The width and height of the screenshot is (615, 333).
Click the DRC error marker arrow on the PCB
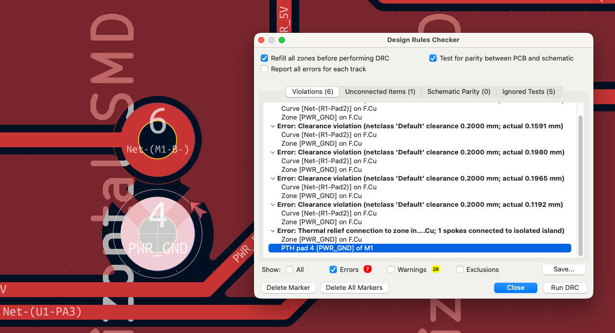199,209
